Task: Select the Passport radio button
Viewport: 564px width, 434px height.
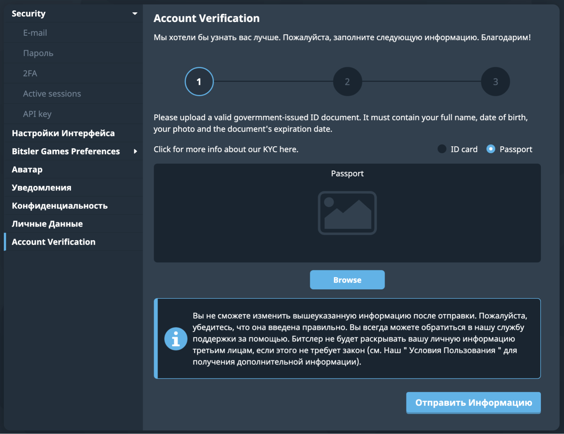Action: (491, 149)
